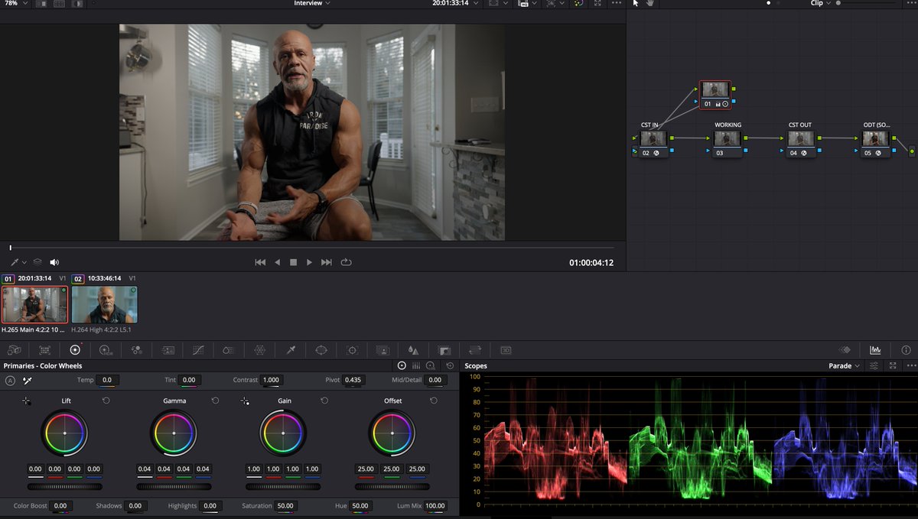Open the HDR color wheels palette
Viewport: 918px width, 519px height.
tap(106, 349)
